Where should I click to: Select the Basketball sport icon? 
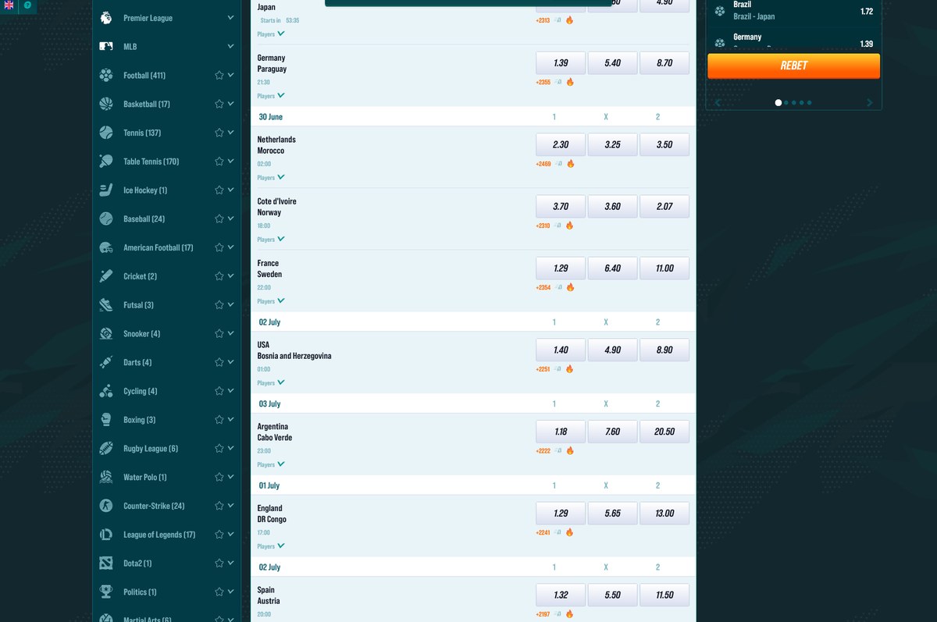click(x=106, y=104)
